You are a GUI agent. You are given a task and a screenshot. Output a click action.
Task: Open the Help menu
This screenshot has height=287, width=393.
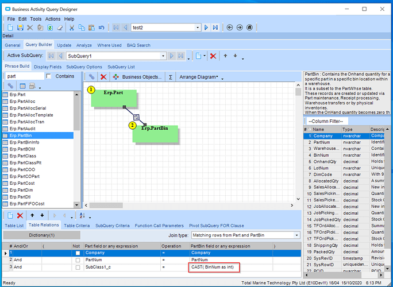tap(69, 19)
